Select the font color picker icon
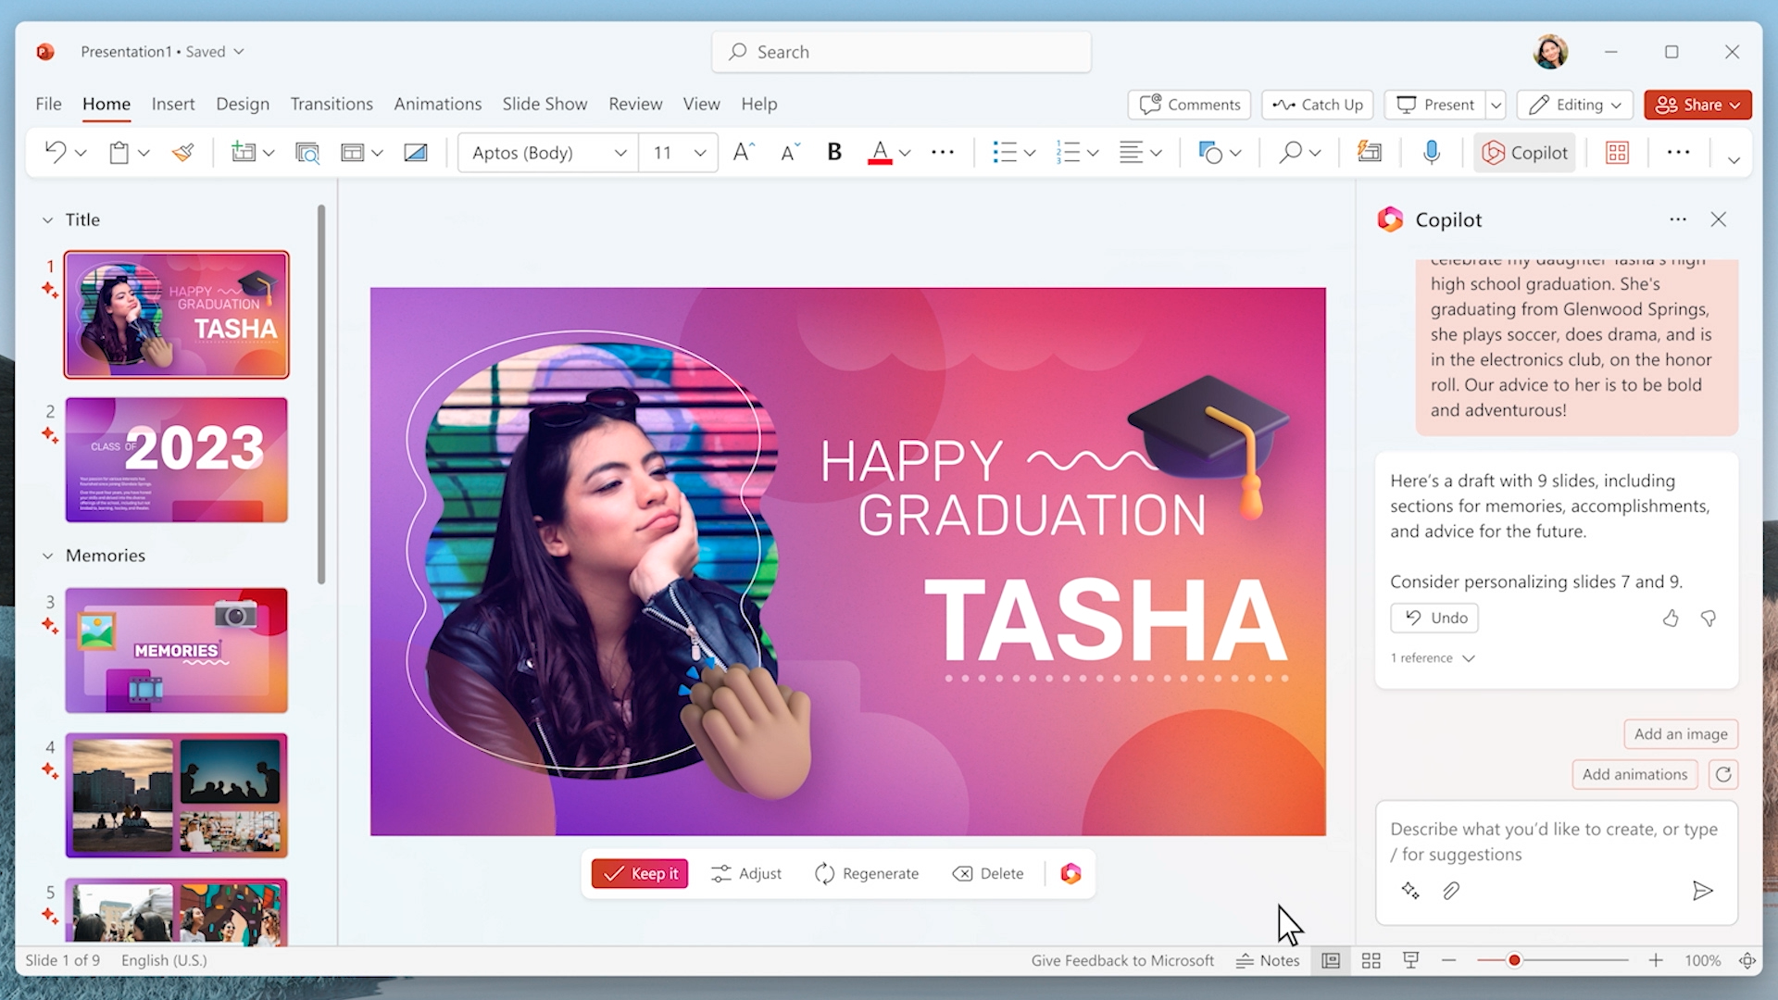Screen dimensions: 1778x1000 pyautogui.click(x=877, y=152)
